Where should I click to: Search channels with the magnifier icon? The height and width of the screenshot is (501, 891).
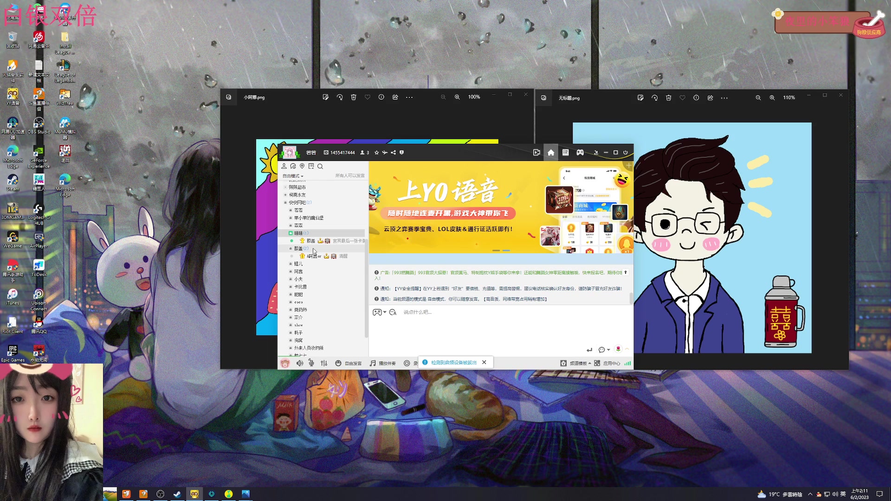click(320, 166)
